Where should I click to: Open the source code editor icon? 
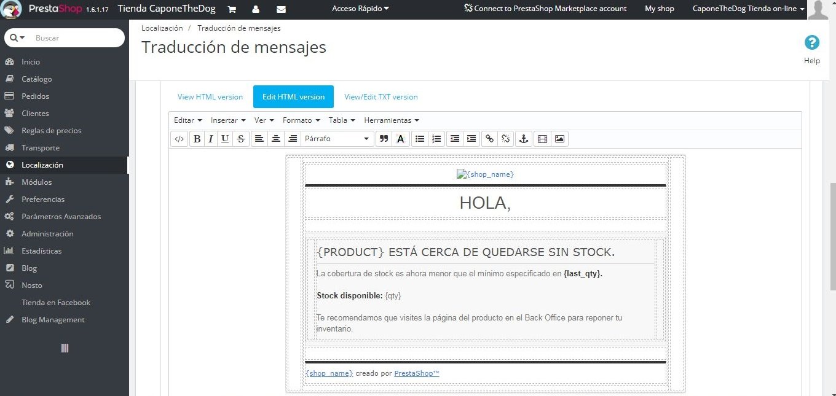tap(179, 139)
